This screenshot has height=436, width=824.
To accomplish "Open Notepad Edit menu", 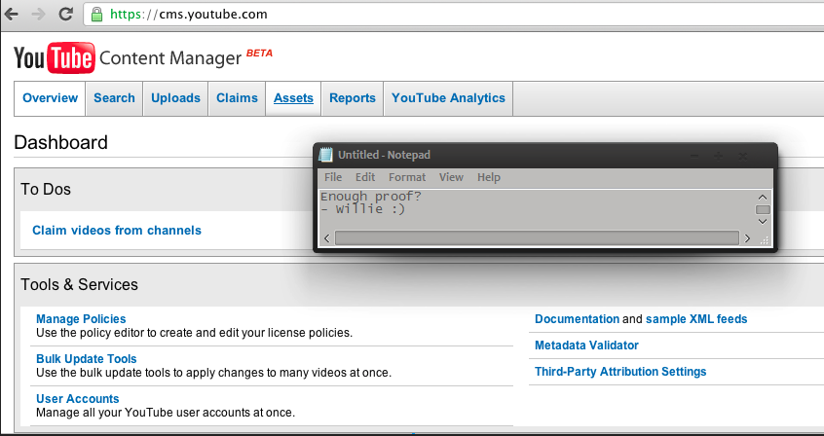I will 365,177.
